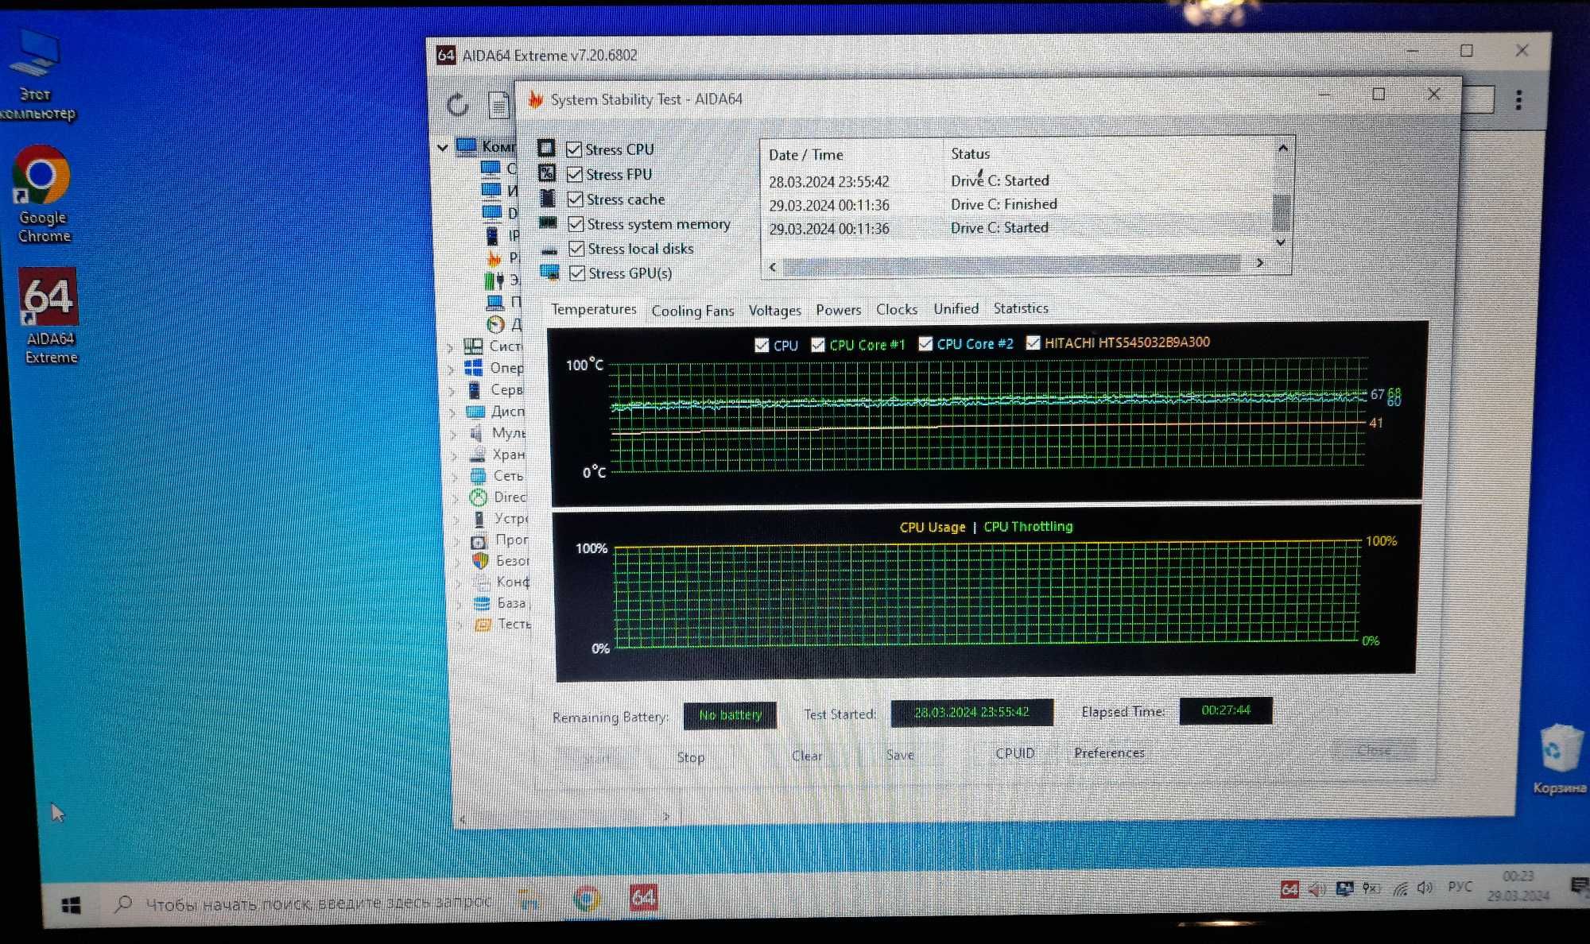Toggle CPU Core #1 graph checkbox

click(818, 344)
